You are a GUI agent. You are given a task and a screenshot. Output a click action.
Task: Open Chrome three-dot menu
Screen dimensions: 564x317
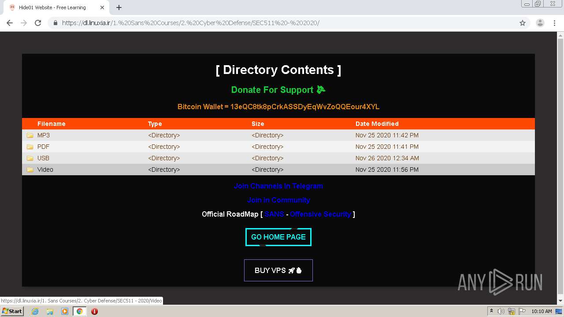click(554, 23)
